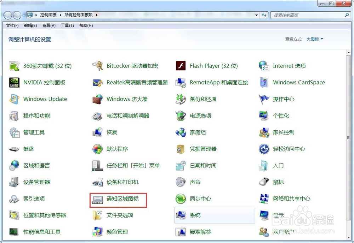The image size is (354, 243).
Task: Open the Windows Update icon
Action: point(14,99)
